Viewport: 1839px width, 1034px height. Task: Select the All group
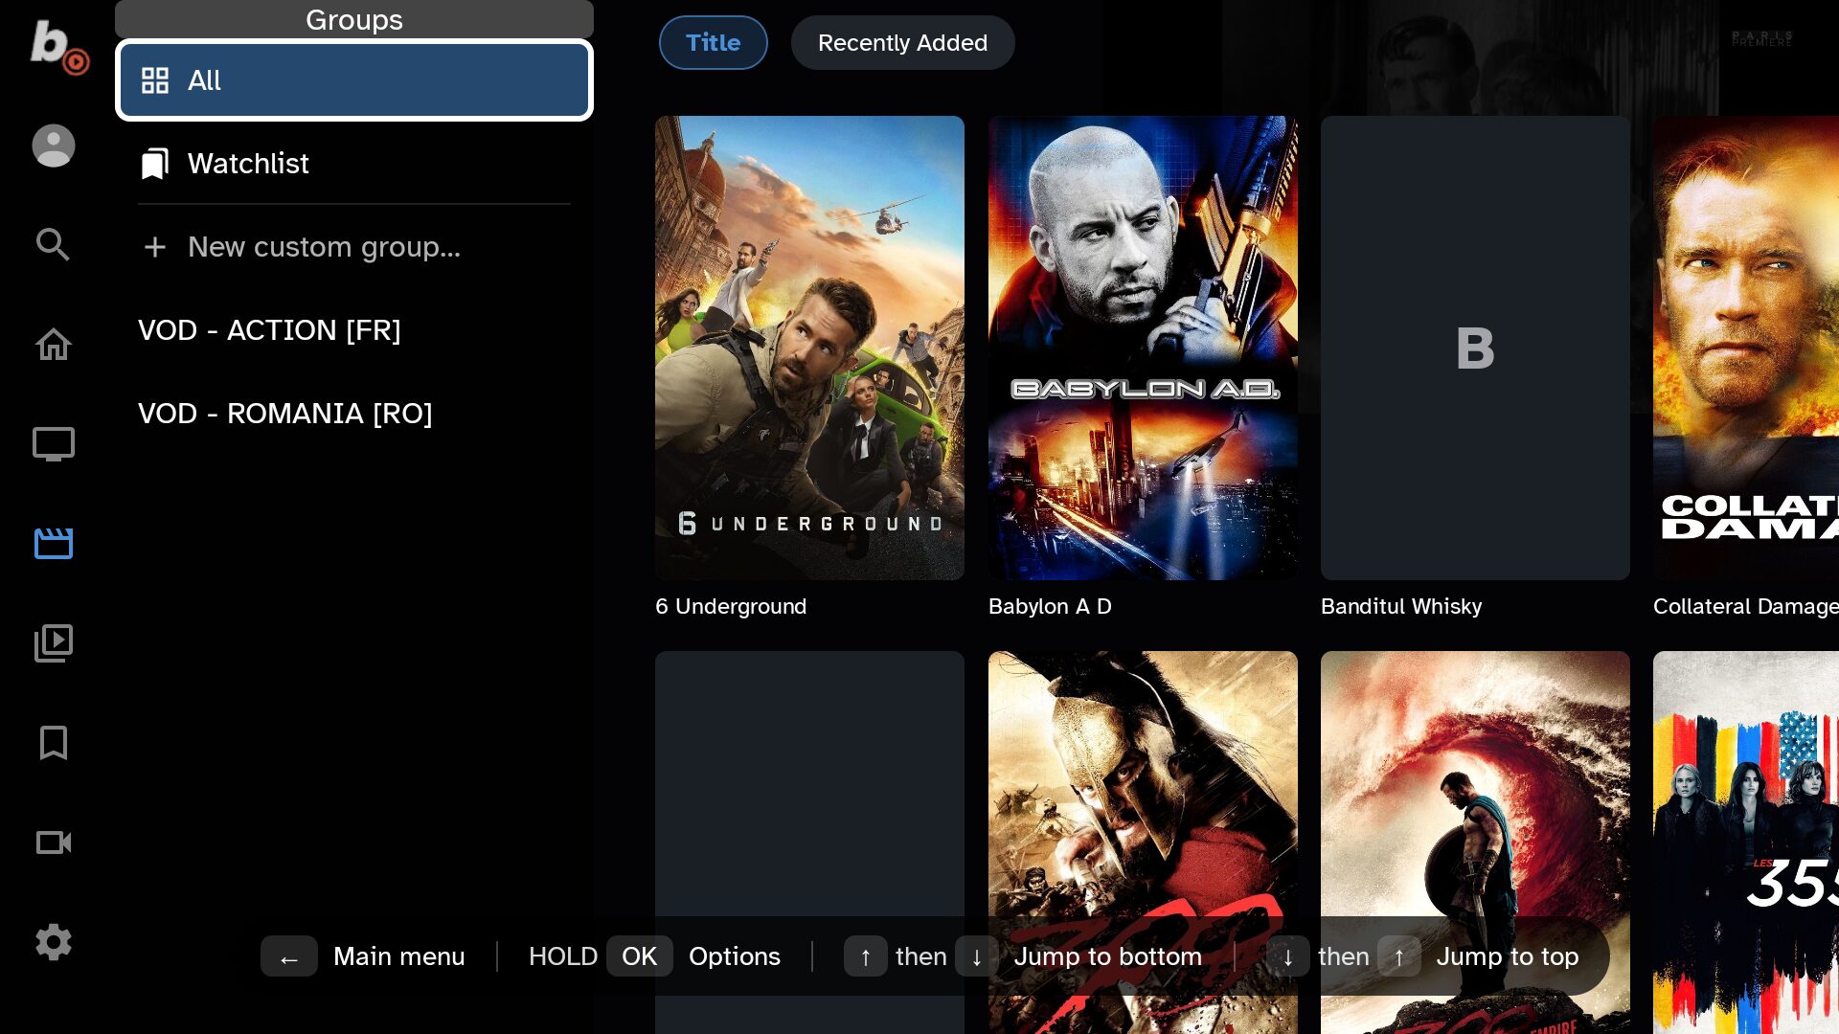coord(354,80)
